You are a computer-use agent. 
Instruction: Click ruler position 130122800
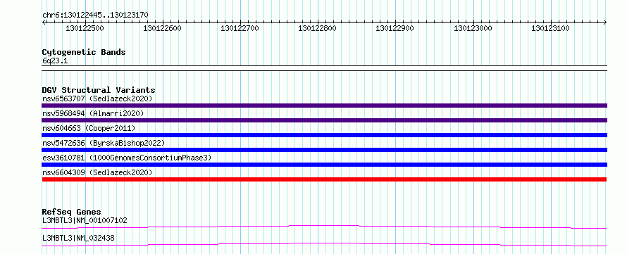pyautogui.click(x=318, y=28)
